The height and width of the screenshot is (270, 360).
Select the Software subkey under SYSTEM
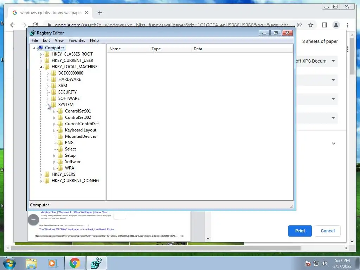73,162
